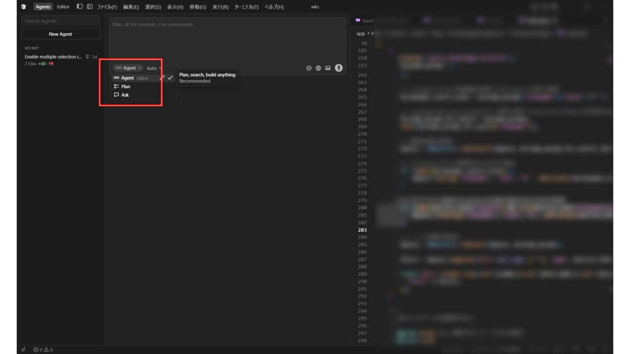
Task: Choose Ask mode from the list
Action: coord(125,95)
